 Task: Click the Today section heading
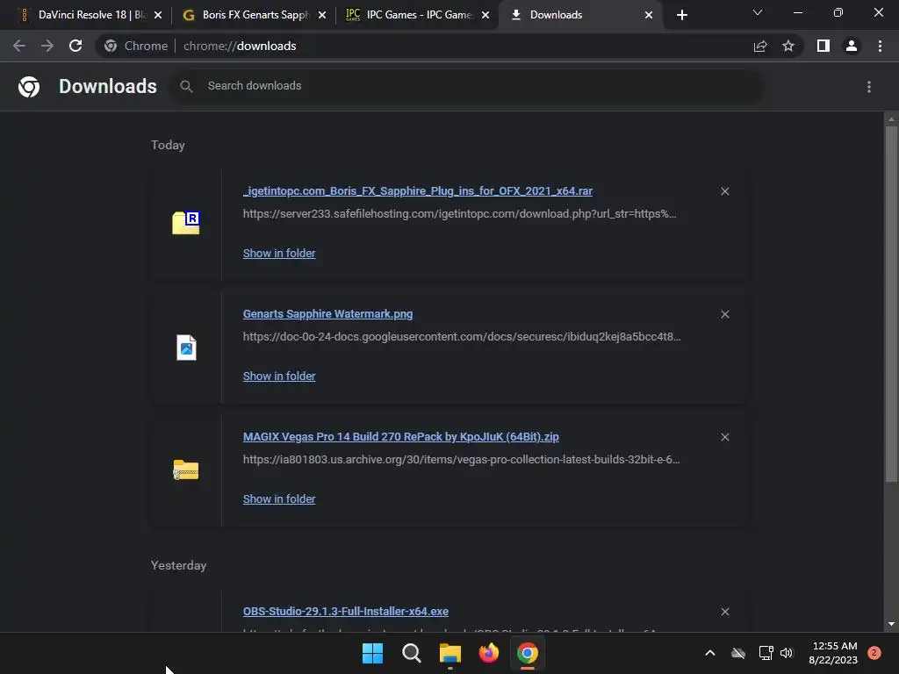tap(168, 145)
